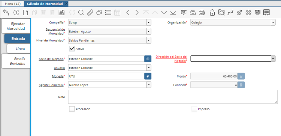Open the Emails Enviados side tab
The image size is (281, 136).
pyautogui.click(x=16, y=61)
